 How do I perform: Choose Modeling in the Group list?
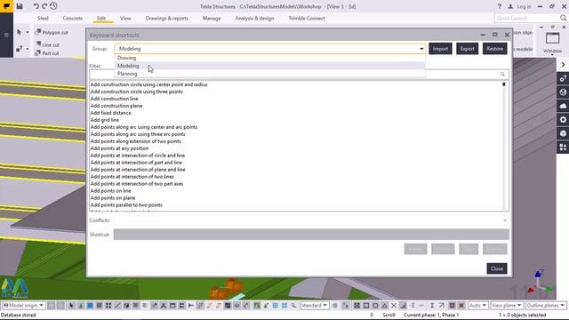pos(269,66)
